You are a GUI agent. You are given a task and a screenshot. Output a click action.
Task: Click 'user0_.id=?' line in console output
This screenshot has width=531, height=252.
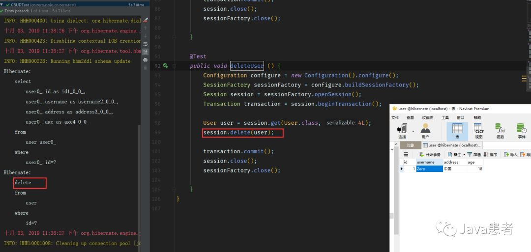tap(41, 163)
